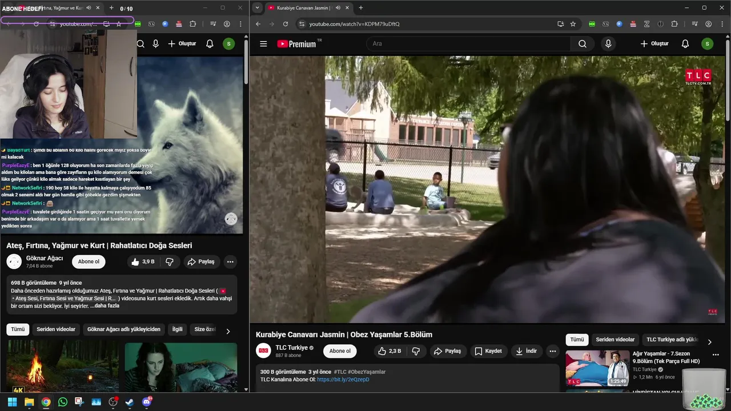Click the #ObezYaşamlar hashtag

[366, 372]
